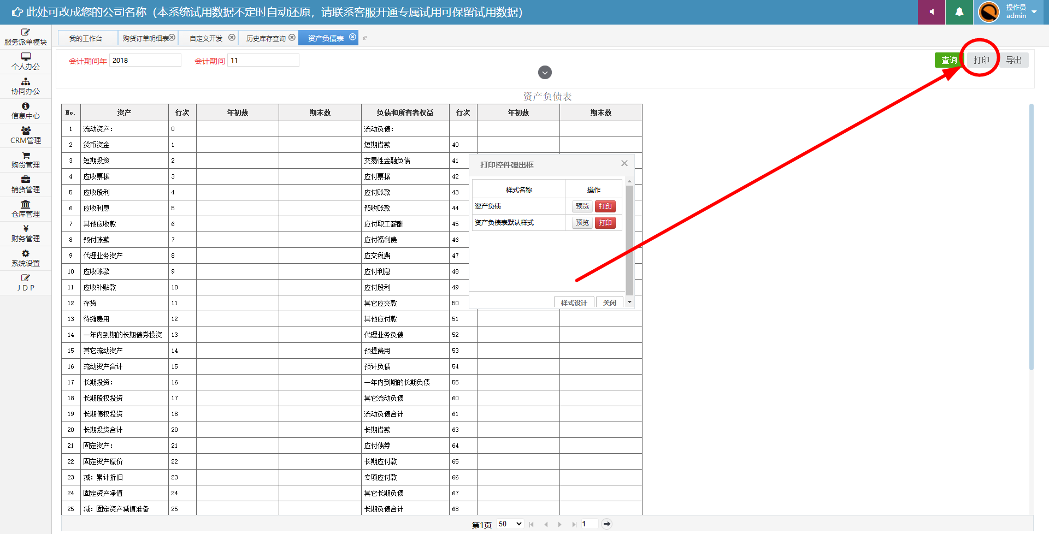Select the 长期借款 cell
Screen dimensions: 1049x534
tap(405, 430)
